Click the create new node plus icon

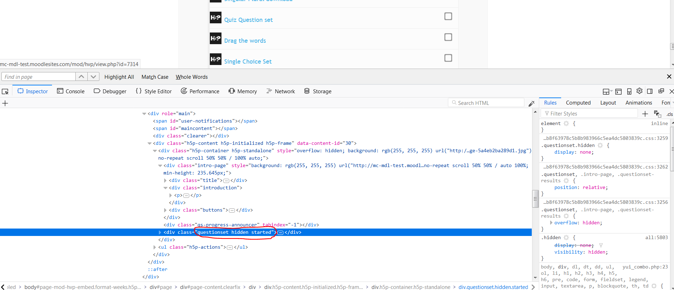coord(5,103)
